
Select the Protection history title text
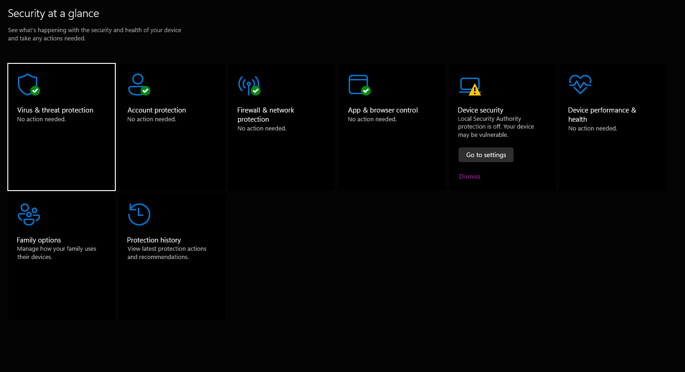[x=154, y=240]
